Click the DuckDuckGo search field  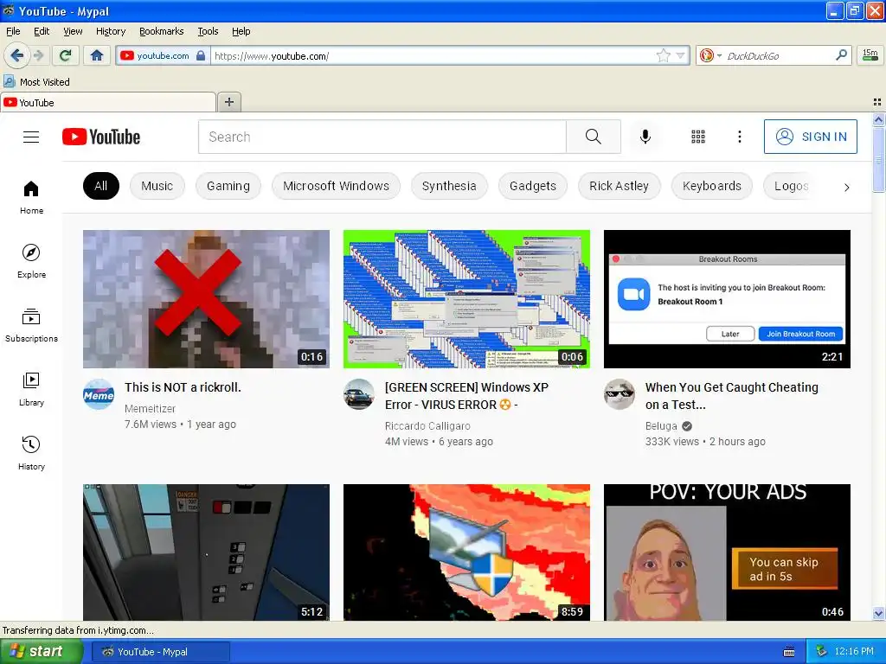[779, 56]
